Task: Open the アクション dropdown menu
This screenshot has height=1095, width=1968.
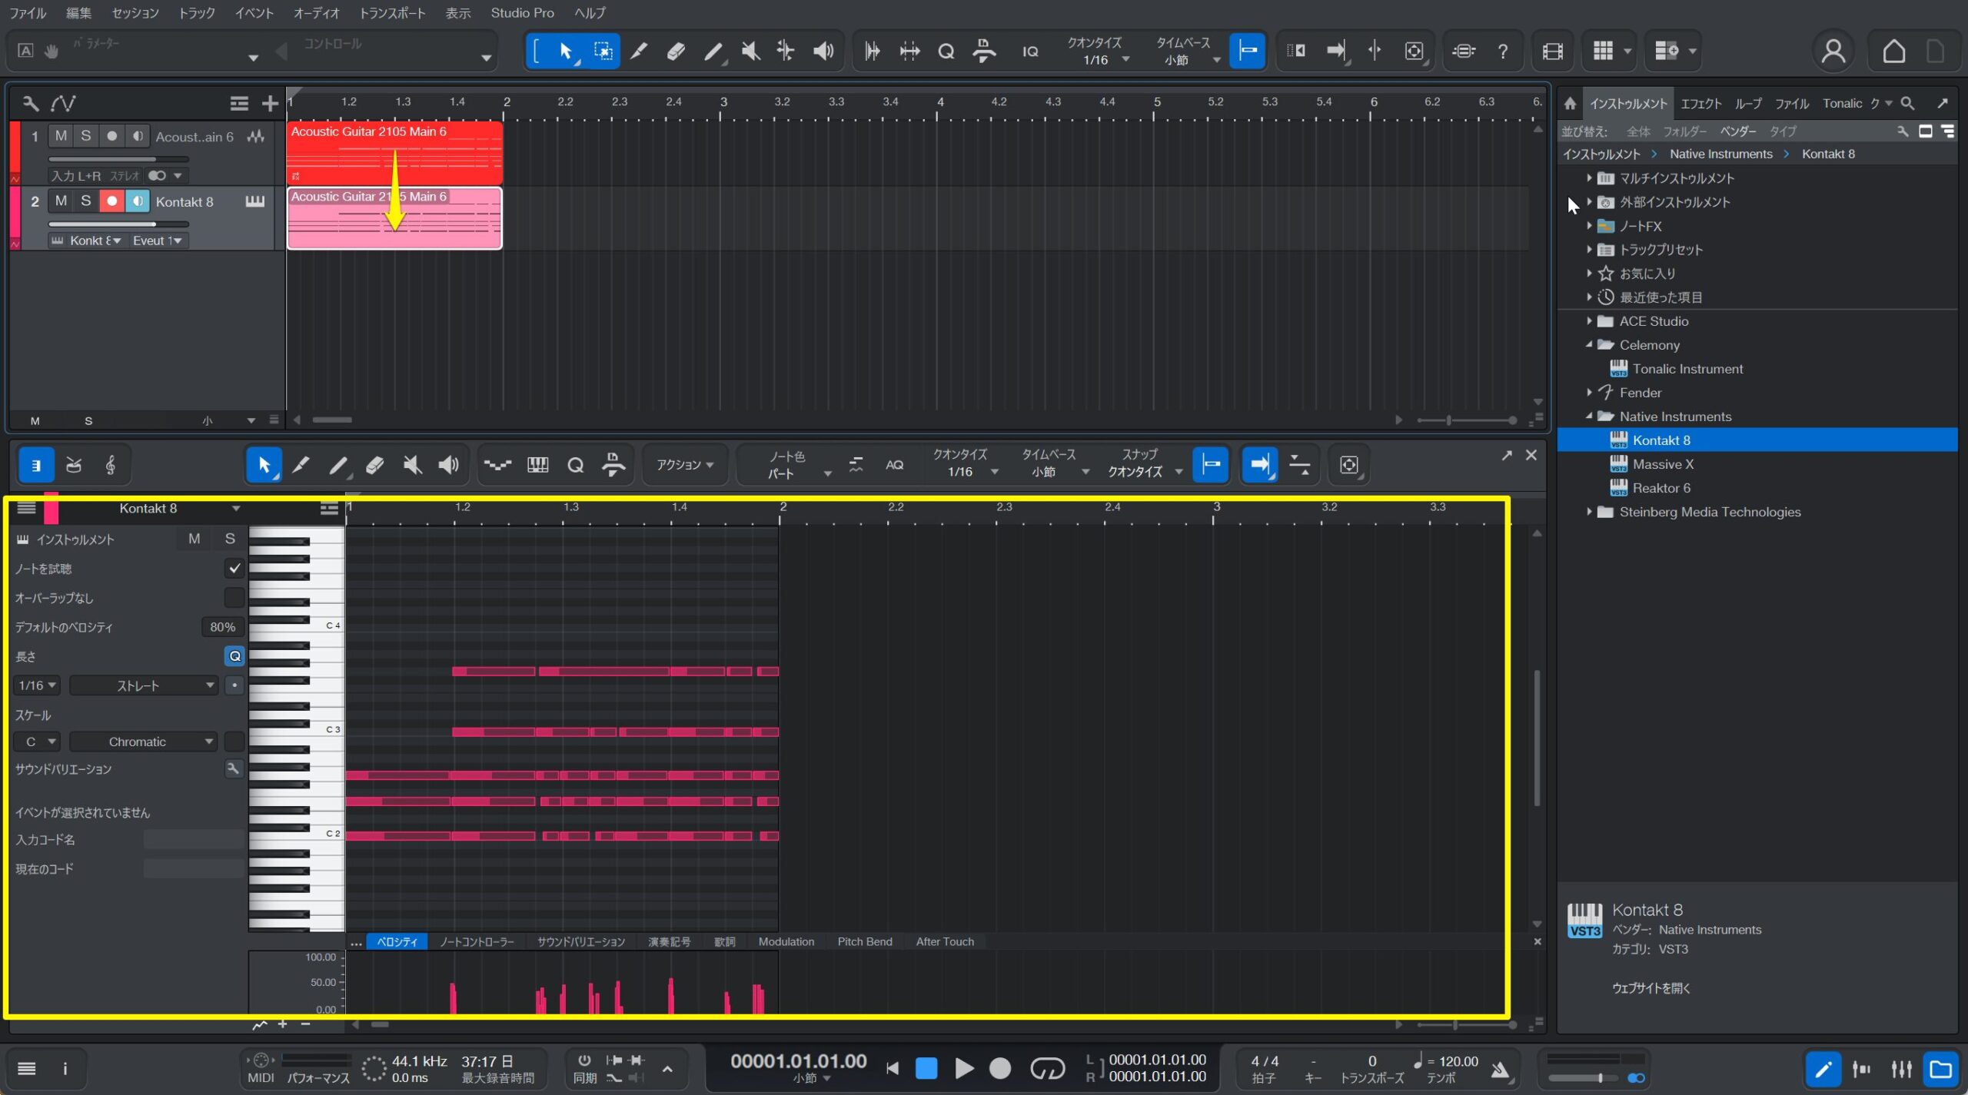Action: click(684, 465)
